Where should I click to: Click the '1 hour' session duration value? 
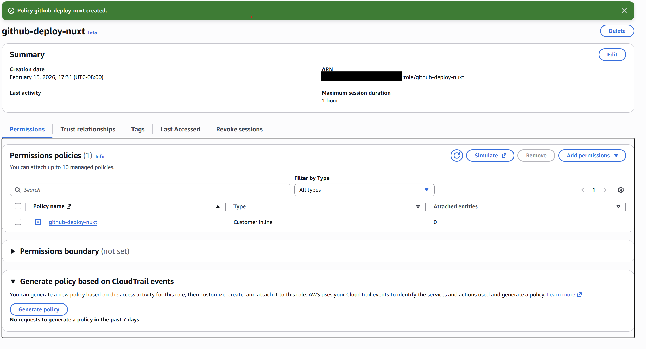point(330,101)
